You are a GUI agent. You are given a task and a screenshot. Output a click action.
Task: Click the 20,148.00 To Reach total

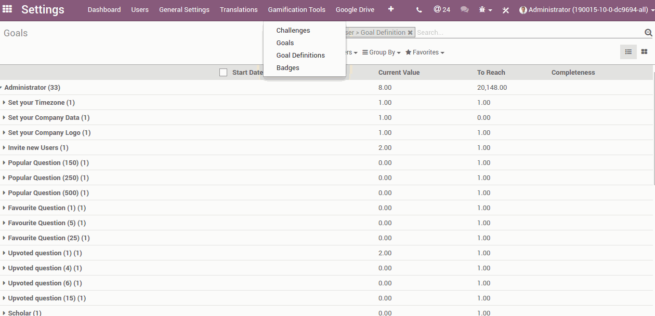pyautogui.click(x=492, y=88)
